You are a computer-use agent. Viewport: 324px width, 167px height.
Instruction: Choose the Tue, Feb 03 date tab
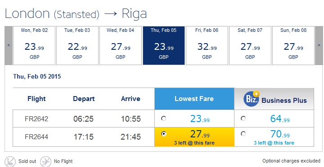click(77, 45)
